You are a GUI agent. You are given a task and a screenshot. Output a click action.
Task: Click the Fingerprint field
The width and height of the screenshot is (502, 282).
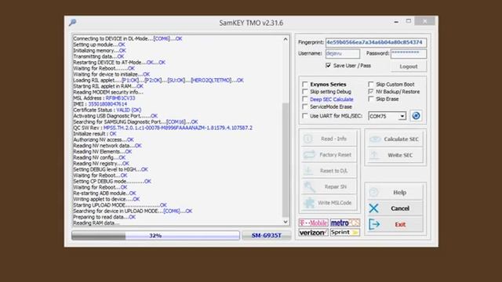pyautogui.click(x=376, y=42)
